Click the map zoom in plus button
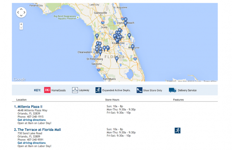Image resolution: width=232 pixels, height=150 pixels. (x=21, y=24)
